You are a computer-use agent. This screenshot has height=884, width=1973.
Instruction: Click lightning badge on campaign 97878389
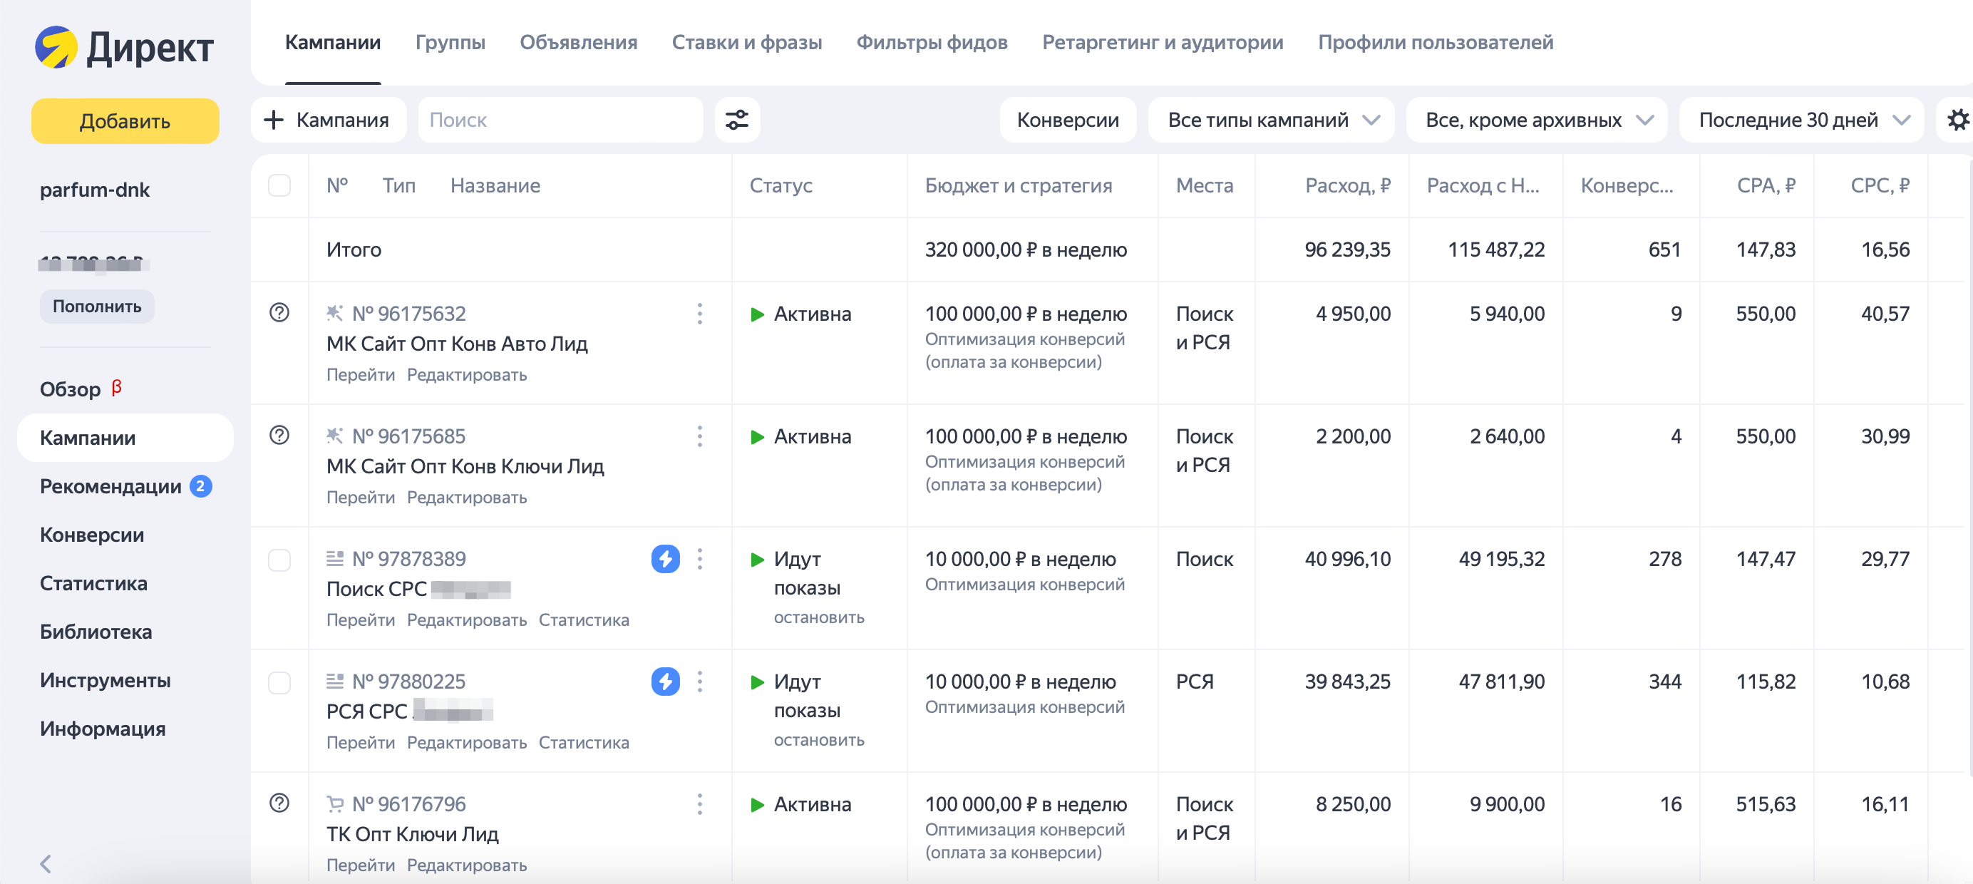pos(665,558)
